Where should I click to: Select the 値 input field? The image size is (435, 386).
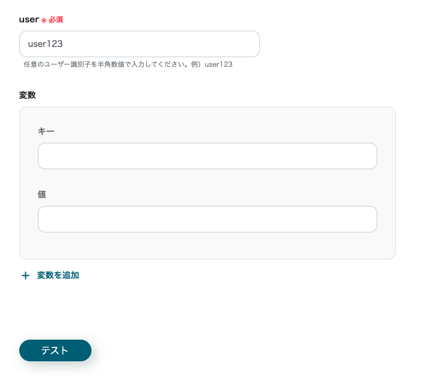[x=207, y=219]
